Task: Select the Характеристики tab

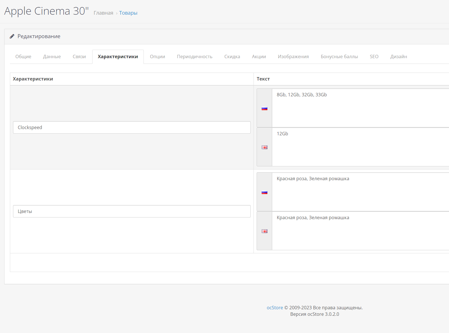Action: [x=118, y=56]
